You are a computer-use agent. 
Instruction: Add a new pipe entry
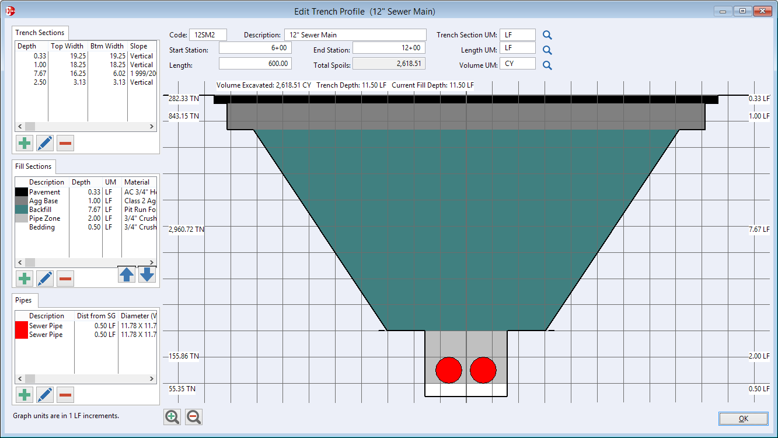point(24,395)
